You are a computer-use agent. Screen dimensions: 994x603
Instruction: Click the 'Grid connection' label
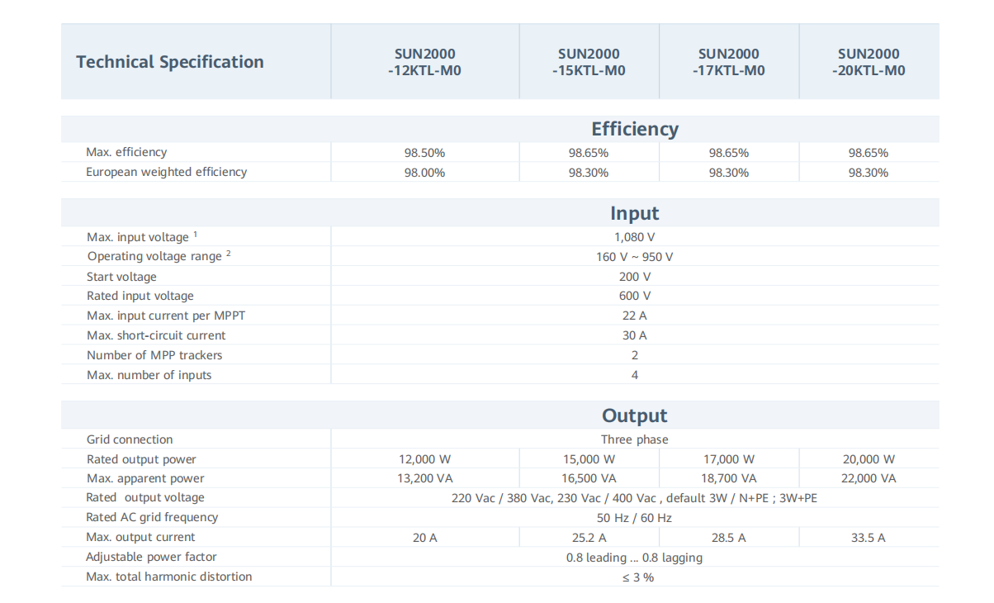click(130, 439)
